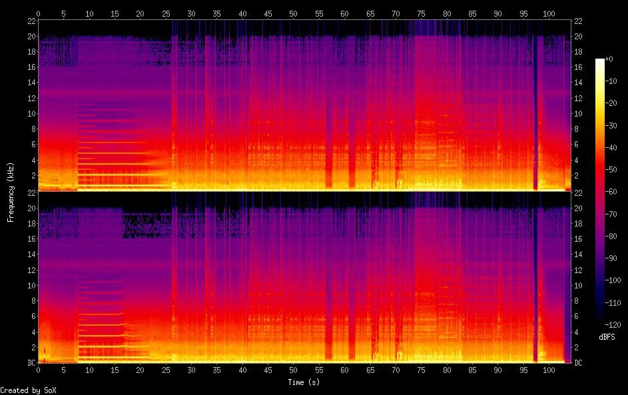Select the "-10" color scale label
This screenshot has height=395, width=628.
611,81
